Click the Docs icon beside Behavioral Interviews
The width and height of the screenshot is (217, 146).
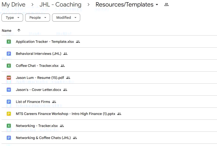click(x=9, y=54)
